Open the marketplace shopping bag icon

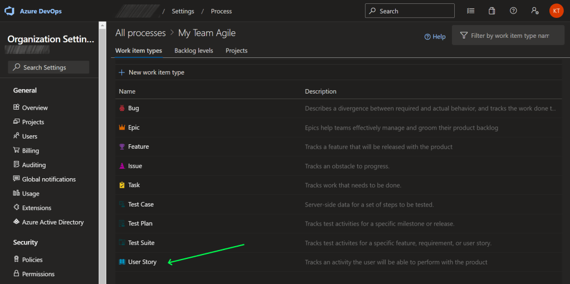[492, 11]
